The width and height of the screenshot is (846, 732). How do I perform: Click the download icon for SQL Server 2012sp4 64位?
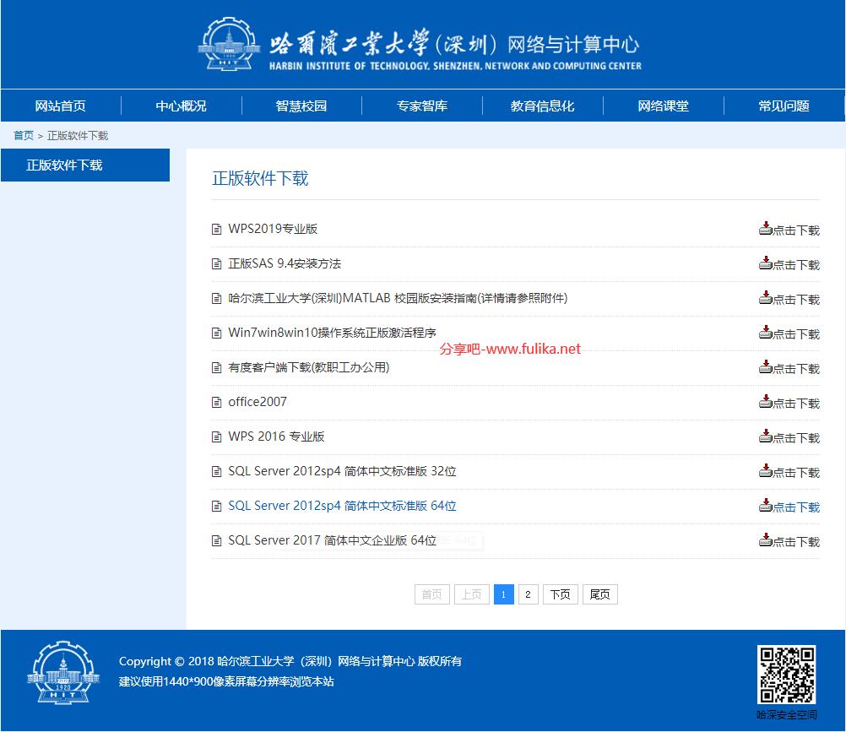(x=765, y=505)
